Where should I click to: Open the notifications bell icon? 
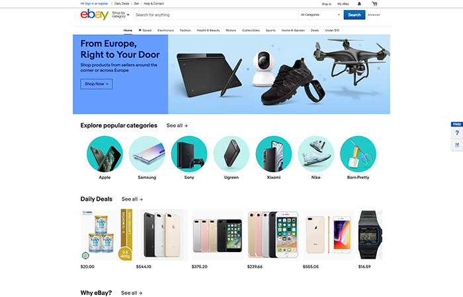pos(359,4)
